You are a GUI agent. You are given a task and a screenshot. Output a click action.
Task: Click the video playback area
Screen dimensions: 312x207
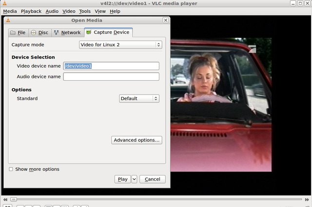click(221, 105)
